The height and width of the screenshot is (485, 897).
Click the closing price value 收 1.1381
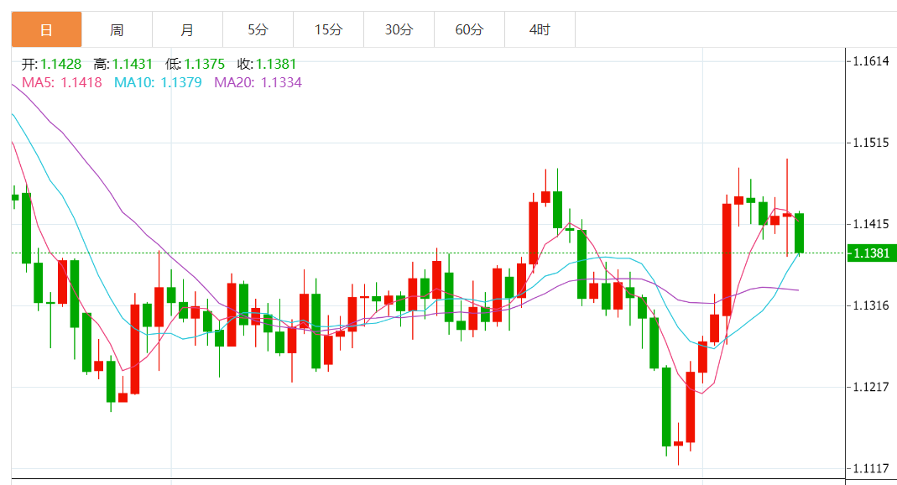tap(276, 64)
